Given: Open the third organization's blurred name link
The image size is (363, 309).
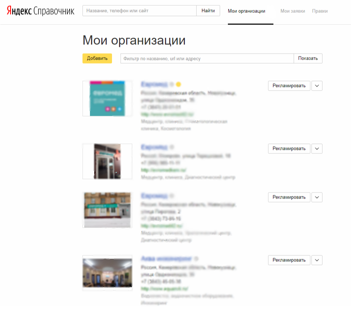Looking at the screenshot, I should [x=154, y=196].
